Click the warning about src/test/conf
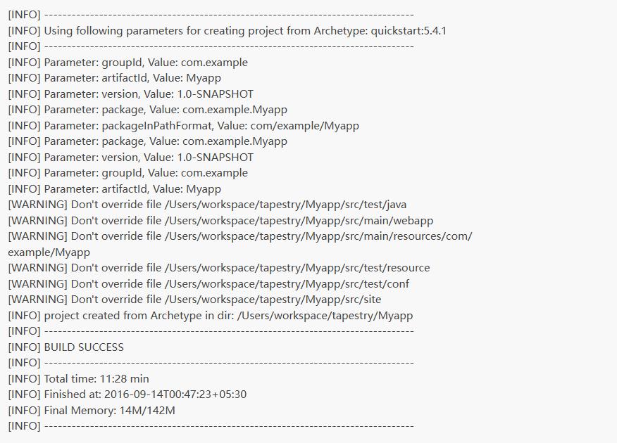The width and height of the screenshot is (617, 443). point(208,283)
